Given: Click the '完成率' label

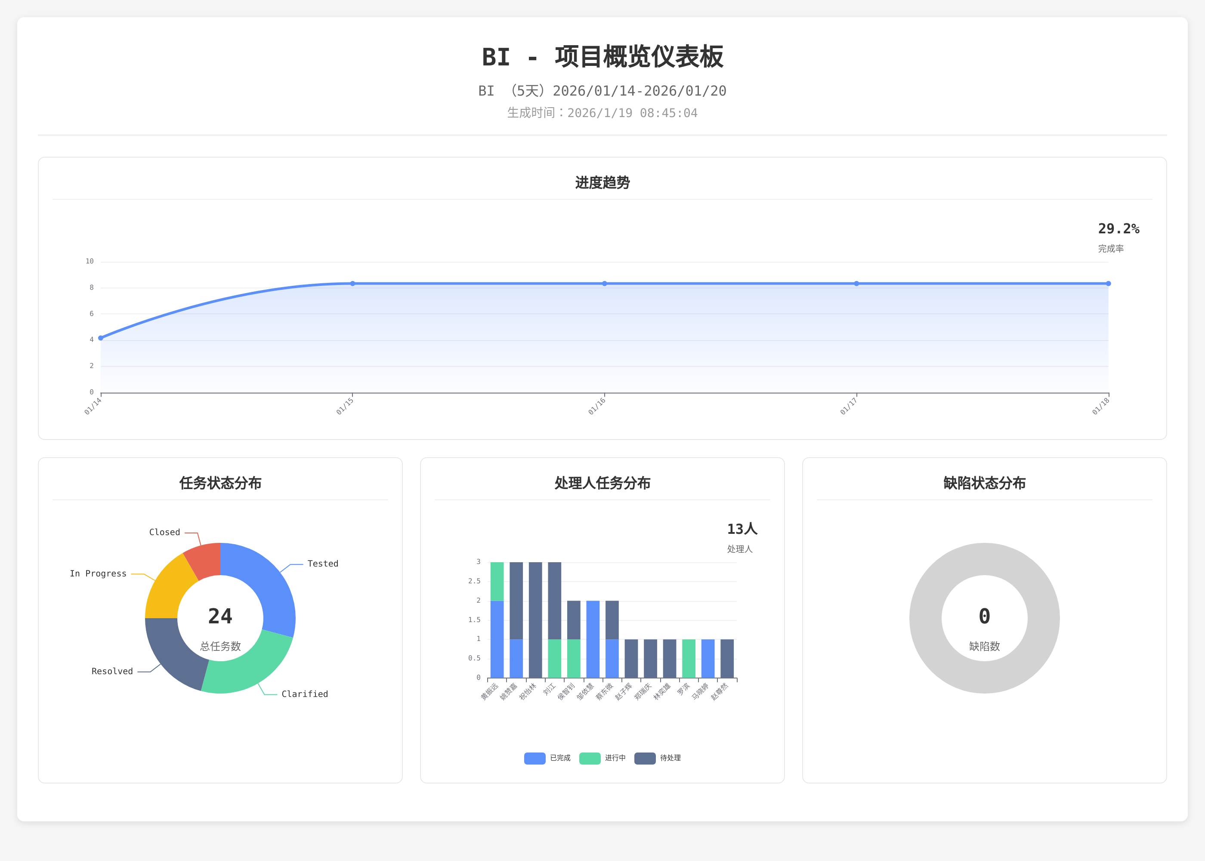Looking at the screenshot, I should pyautogui.click(x=1111, y=249).
